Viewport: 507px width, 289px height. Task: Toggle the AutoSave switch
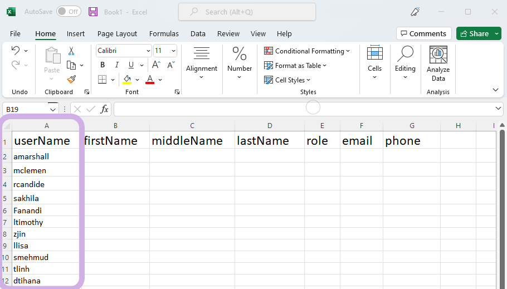69,12
